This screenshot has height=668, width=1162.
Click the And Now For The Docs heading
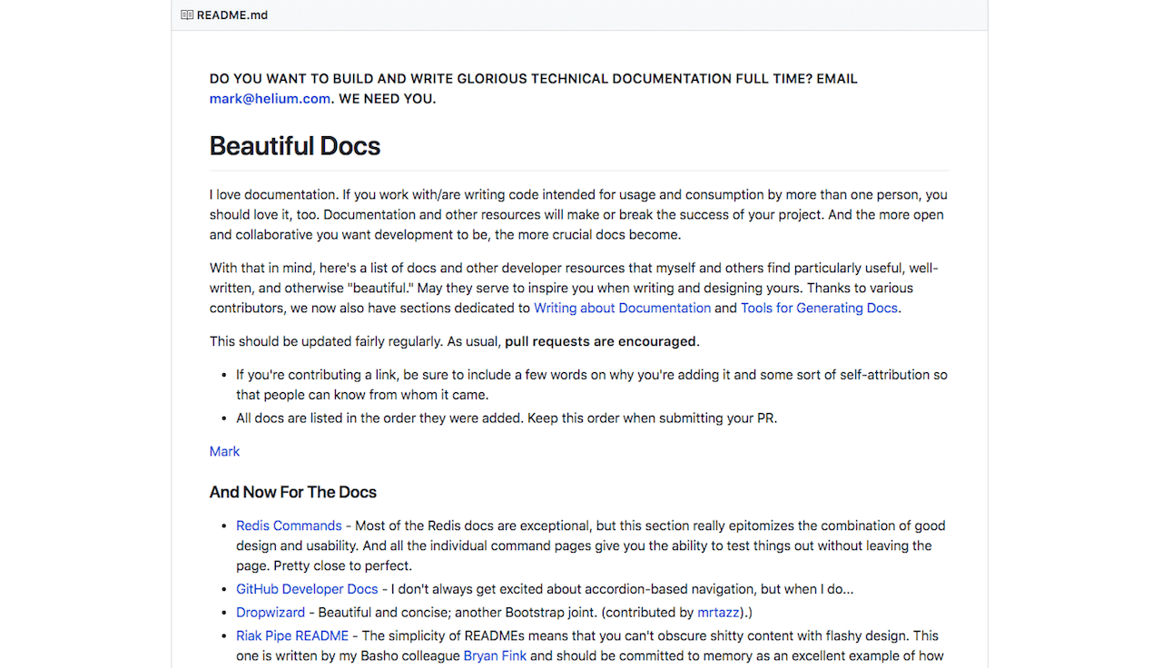tap(292, 492)
